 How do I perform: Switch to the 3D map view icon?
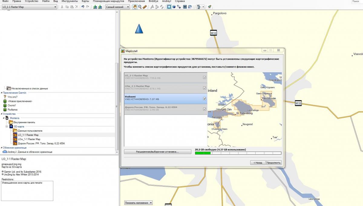(x=174, y=7)
